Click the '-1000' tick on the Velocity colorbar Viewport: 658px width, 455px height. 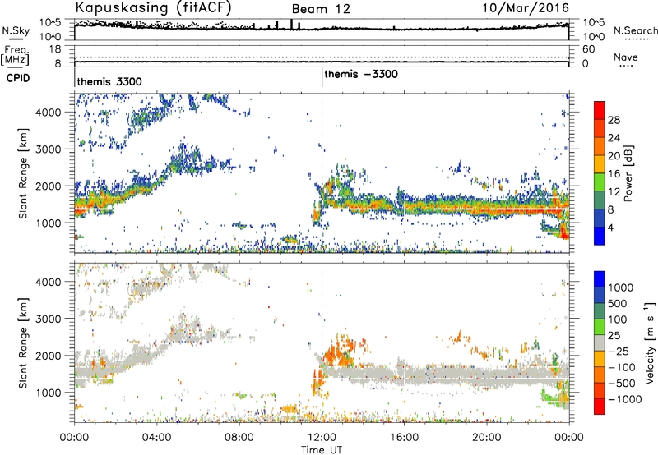point(624,399)
